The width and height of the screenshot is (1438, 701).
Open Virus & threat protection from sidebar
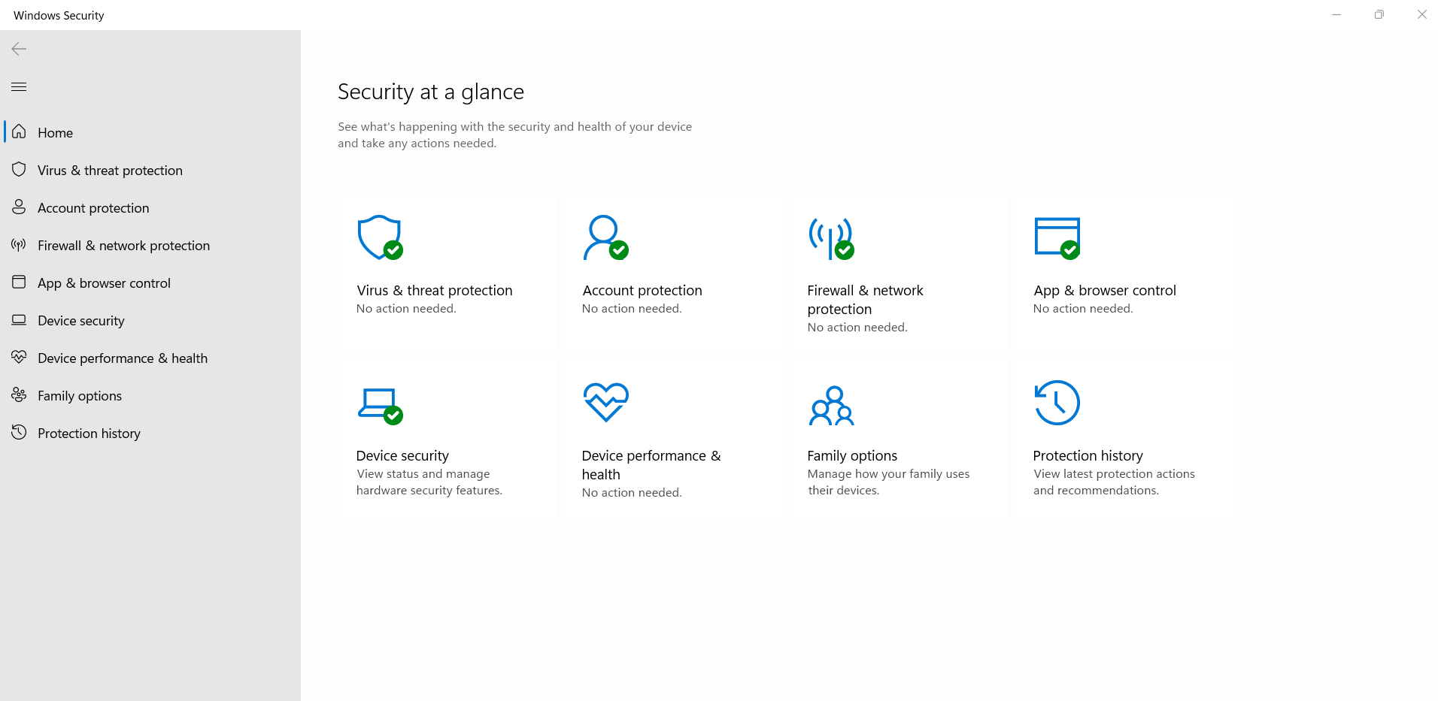(x=150, y=170)
